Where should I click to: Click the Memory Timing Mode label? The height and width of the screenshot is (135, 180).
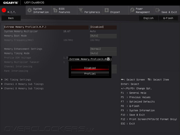tap(17, 53)
